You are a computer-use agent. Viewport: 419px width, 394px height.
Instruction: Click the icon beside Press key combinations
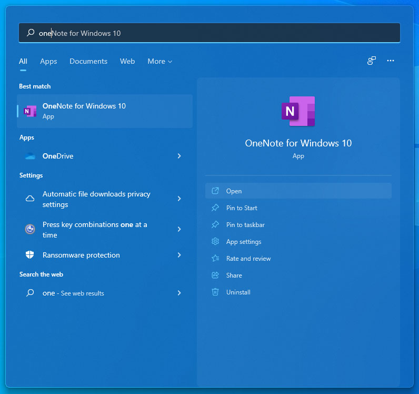pyautogui.click(x=30, y=229)
